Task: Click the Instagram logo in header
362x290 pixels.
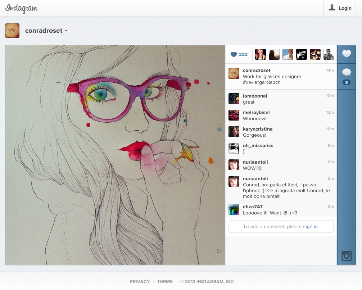Action: coord(21,8)
